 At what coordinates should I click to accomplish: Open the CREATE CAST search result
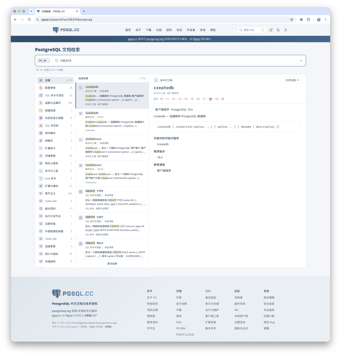coord(112,226)
